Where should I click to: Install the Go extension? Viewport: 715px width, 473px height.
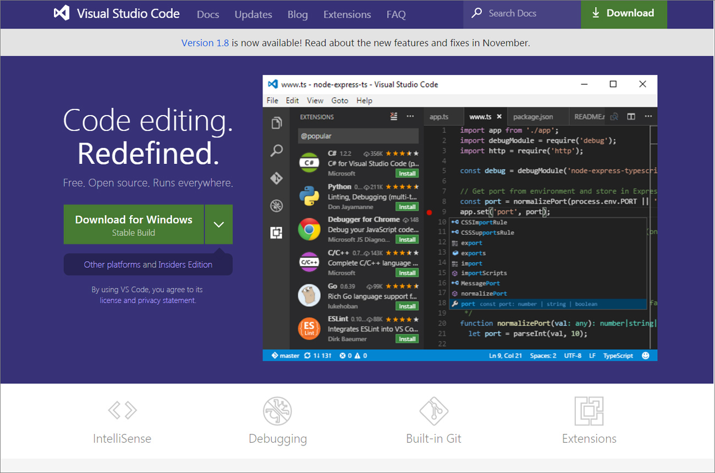pos(407,306)
